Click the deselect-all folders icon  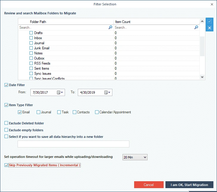[x=209, y=28]
